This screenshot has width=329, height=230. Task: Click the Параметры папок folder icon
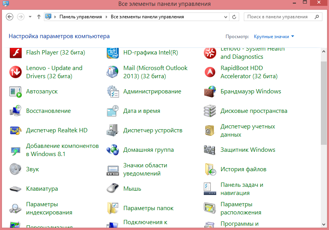pyautogui.click(x=113, y=208)
